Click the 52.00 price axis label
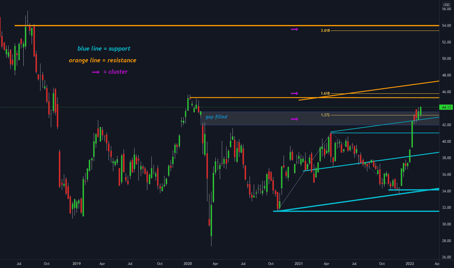 [x=446, y=42]
